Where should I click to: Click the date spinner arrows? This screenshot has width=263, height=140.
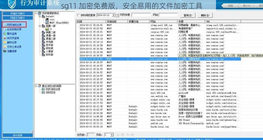[x=118, y=15]
